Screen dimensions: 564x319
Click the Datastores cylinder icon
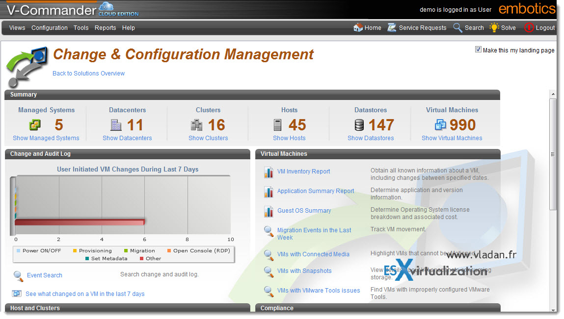pyautogui.click(x=359, y=125)
